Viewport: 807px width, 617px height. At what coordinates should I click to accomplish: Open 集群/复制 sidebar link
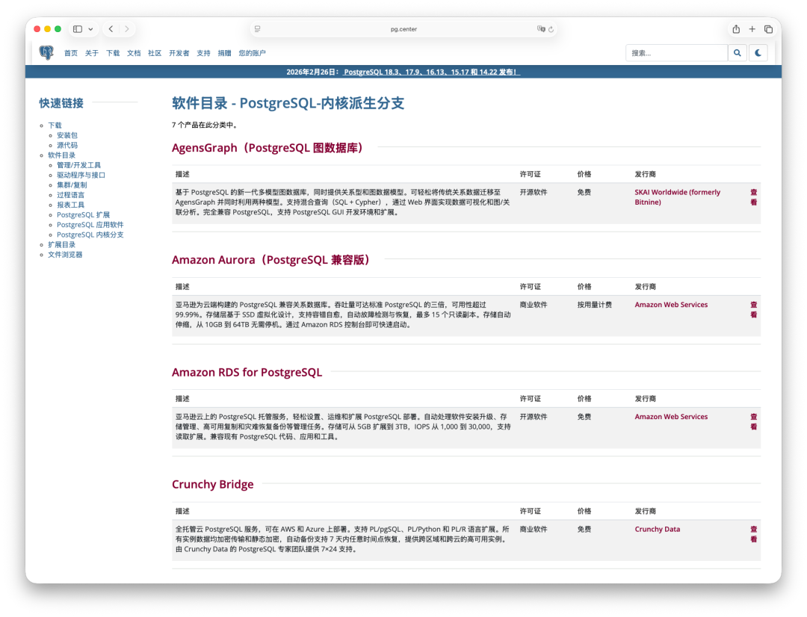point(72,185)
